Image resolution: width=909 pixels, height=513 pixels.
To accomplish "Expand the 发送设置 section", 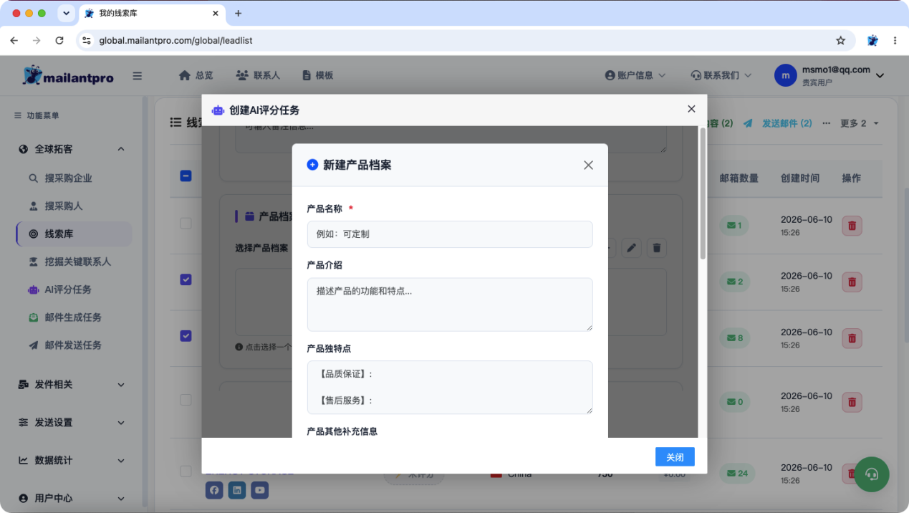I will tap(72, 423).
